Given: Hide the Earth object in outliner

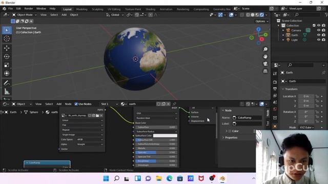Looking at the screenshot, I should (319, 35).
